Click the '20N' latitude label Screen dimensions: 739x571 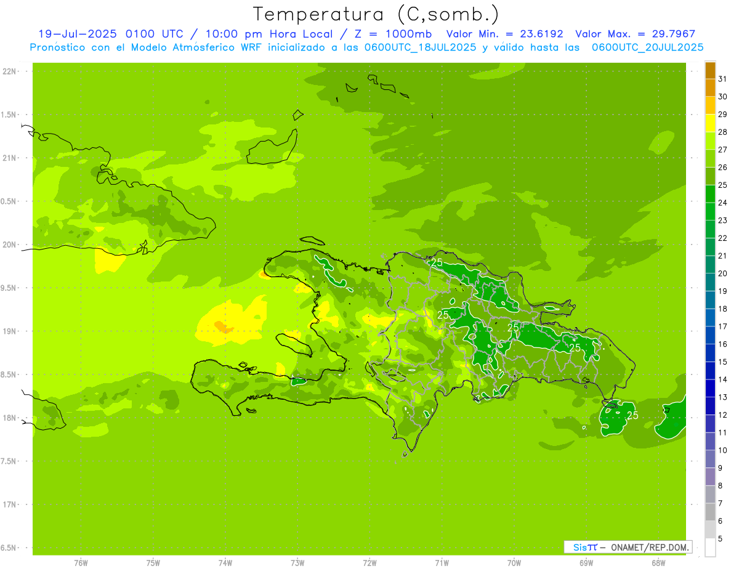coord(9,245)
